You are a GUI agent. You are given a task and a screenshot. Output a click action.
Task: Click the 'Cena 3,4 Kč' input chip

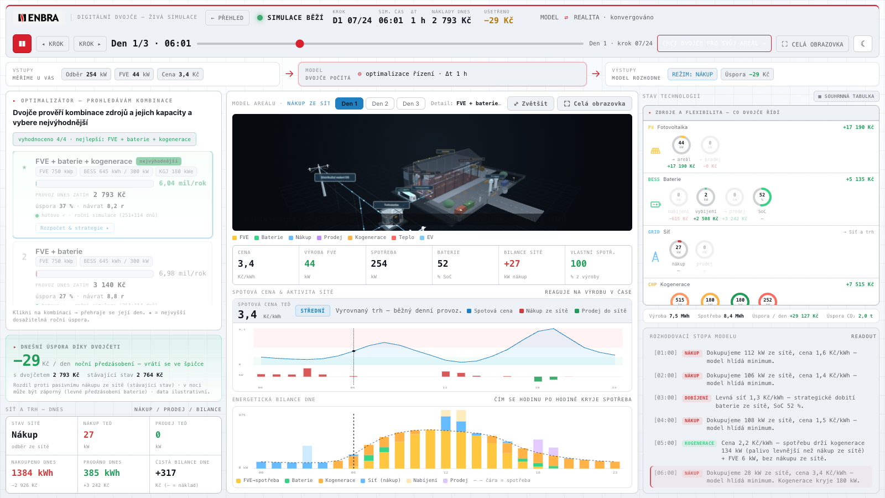tap(180, 74)
